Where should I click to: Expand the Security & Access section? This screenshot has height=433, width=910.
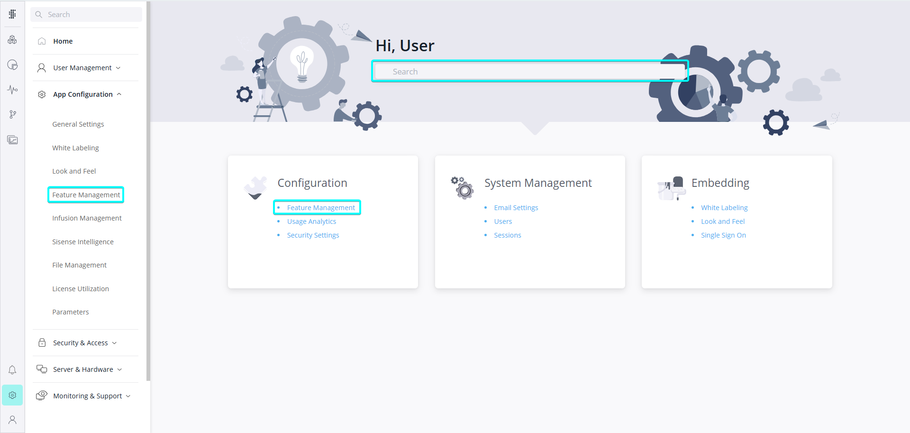[85, 343]
